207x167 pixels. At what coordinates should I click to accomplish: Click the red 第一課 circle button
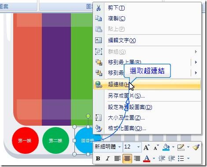pyautogui.click(x=25, y=140)
